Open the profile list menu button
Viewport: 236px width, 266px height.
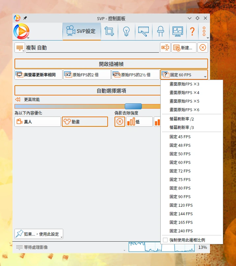coord(20,48)
